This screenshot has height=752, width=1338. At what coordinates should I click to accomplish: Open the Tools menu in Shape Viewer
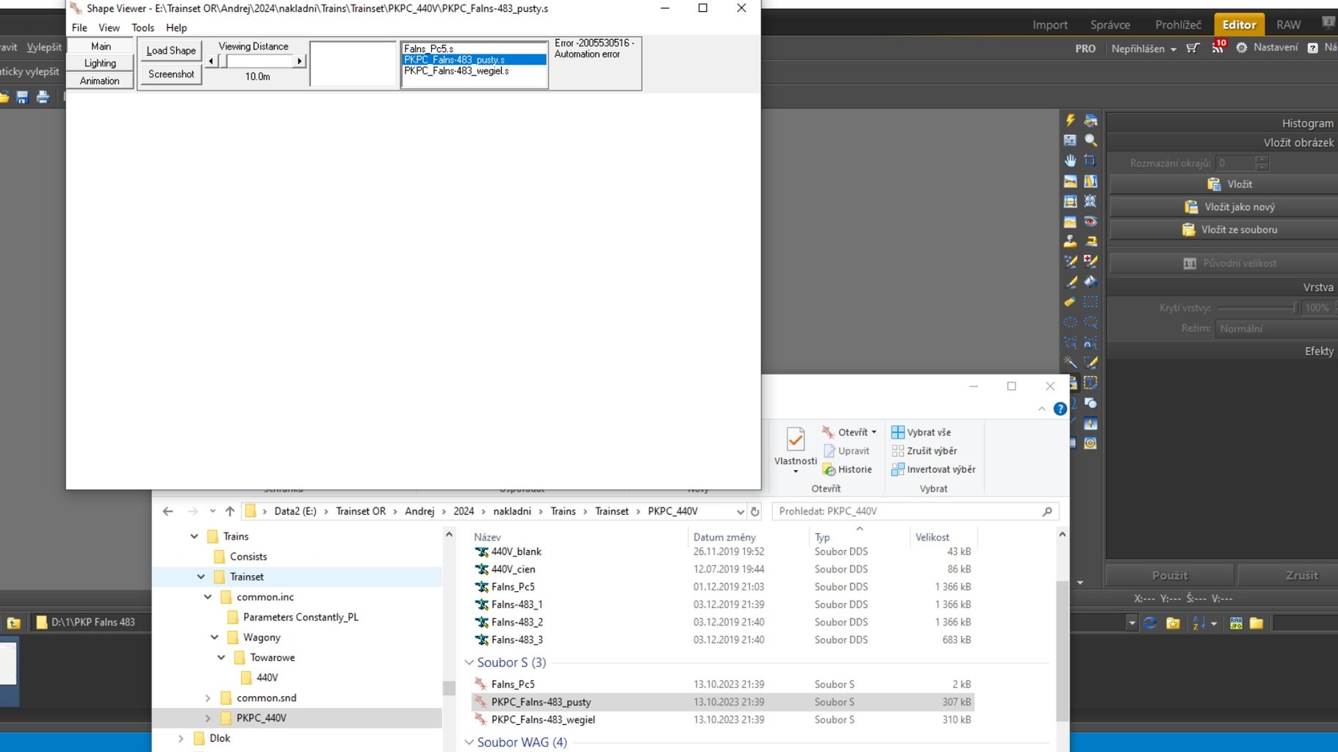[143, 28]
